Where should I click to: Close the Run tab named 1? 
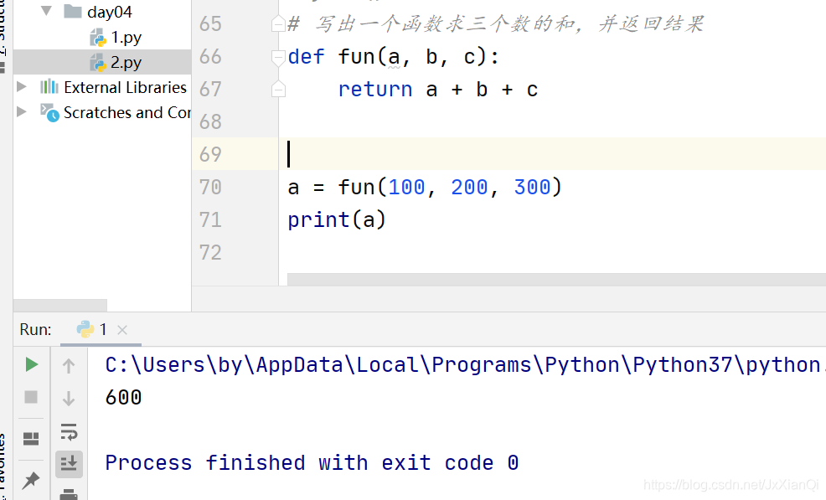click(x=122, y=330)
